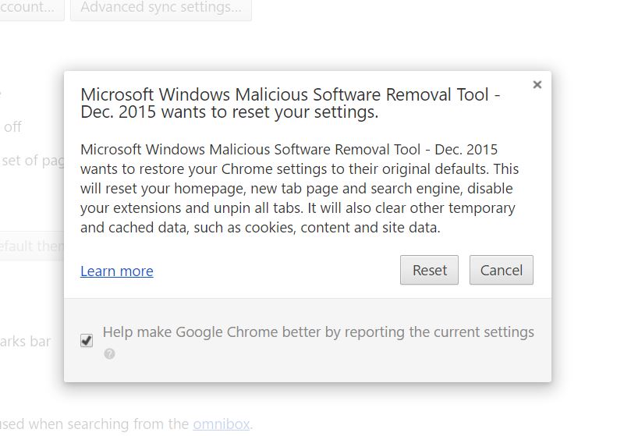Viewport: 631px width, 436px height.
Task: Click the partially hidden default theme button
Action: click(x=32, y=246)
